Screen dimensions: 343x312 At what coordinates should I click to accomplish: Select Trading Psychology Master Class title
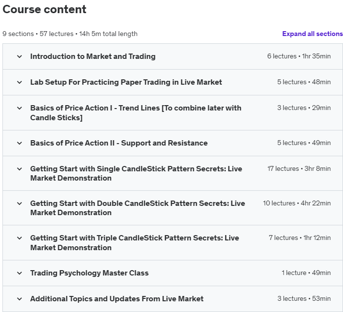[89, 273]
